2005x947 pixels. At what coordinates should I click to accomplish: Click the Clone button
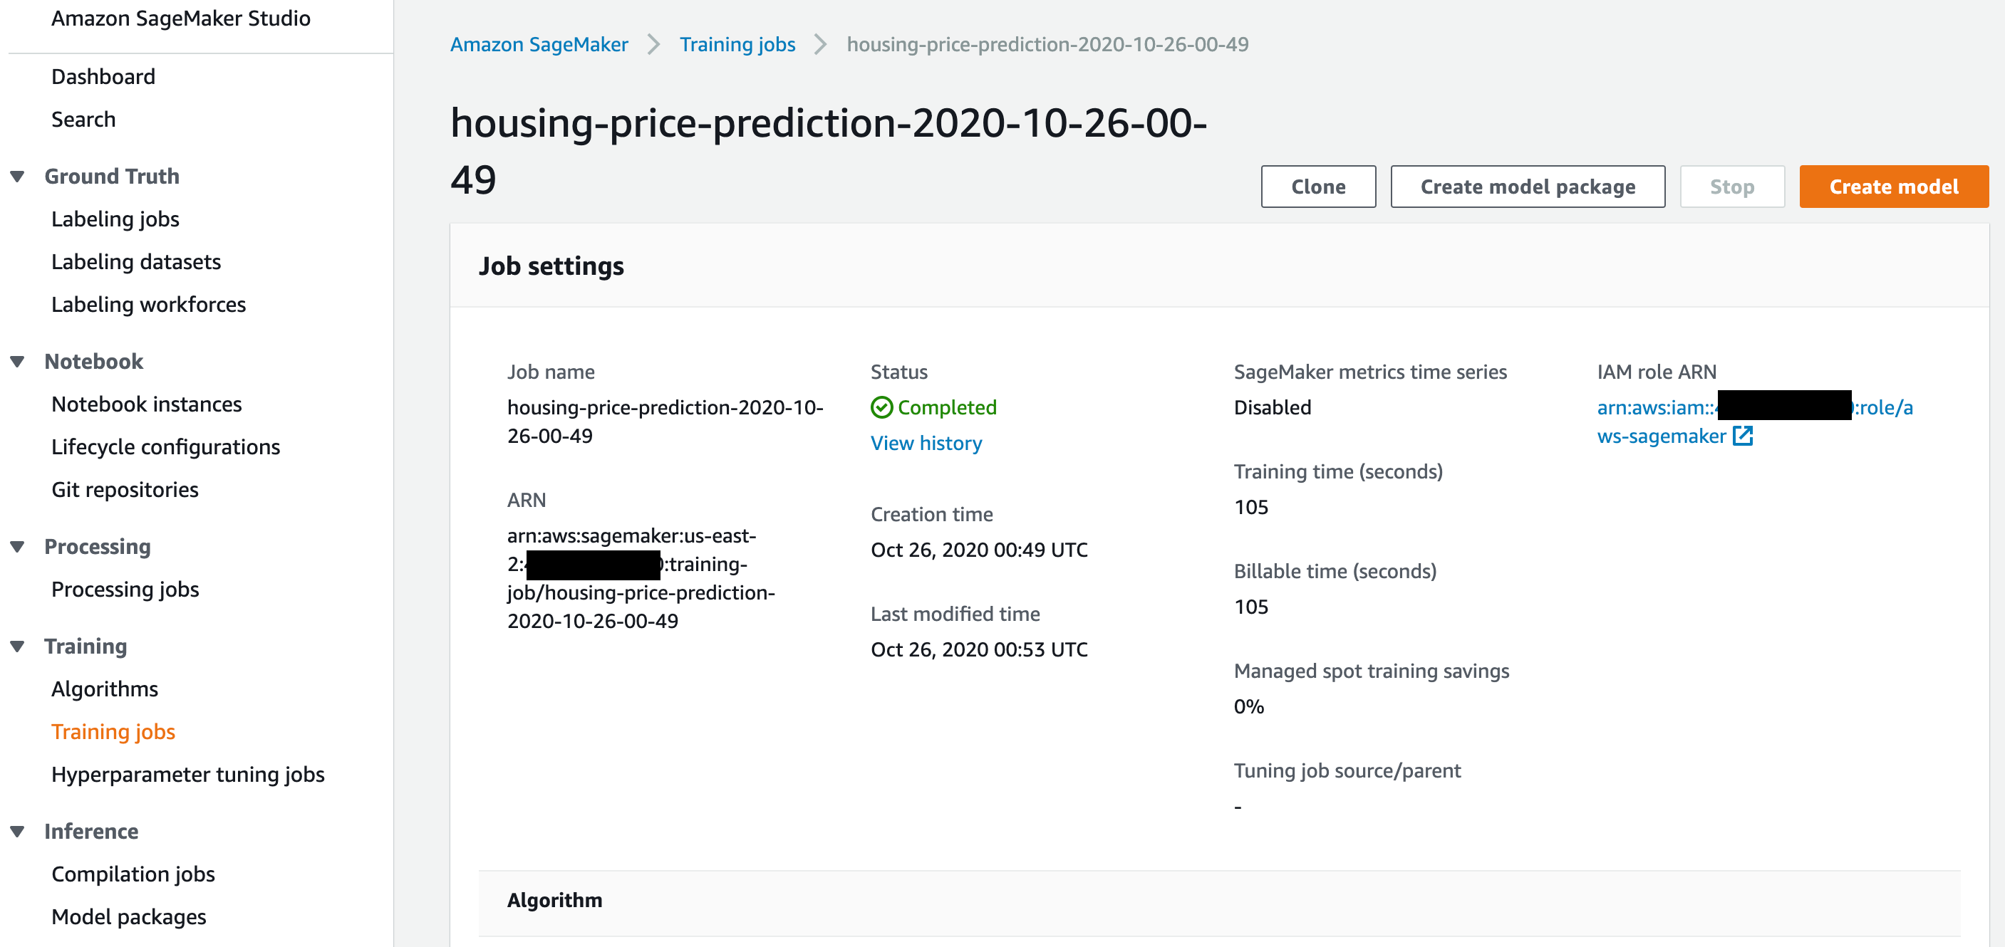pyautogui.click(x=1317, y=187)
